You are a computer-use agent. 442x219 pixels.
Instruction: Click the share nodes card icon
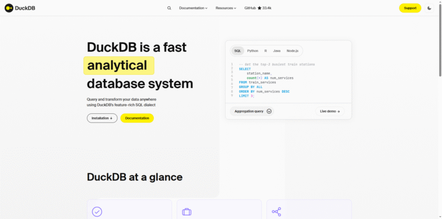(276, 212)
